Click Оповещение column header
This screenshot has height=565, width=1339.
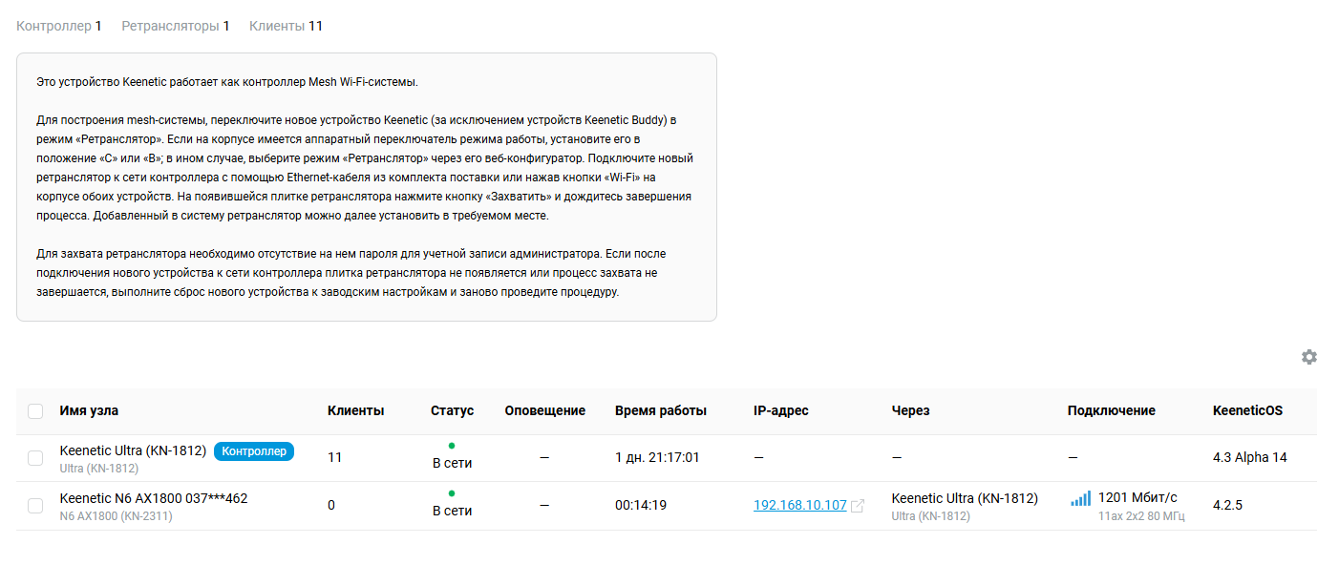pos(544,410)
